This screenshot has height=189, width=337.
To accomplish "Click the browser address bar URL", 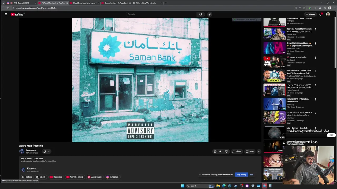I will point(36,8).
